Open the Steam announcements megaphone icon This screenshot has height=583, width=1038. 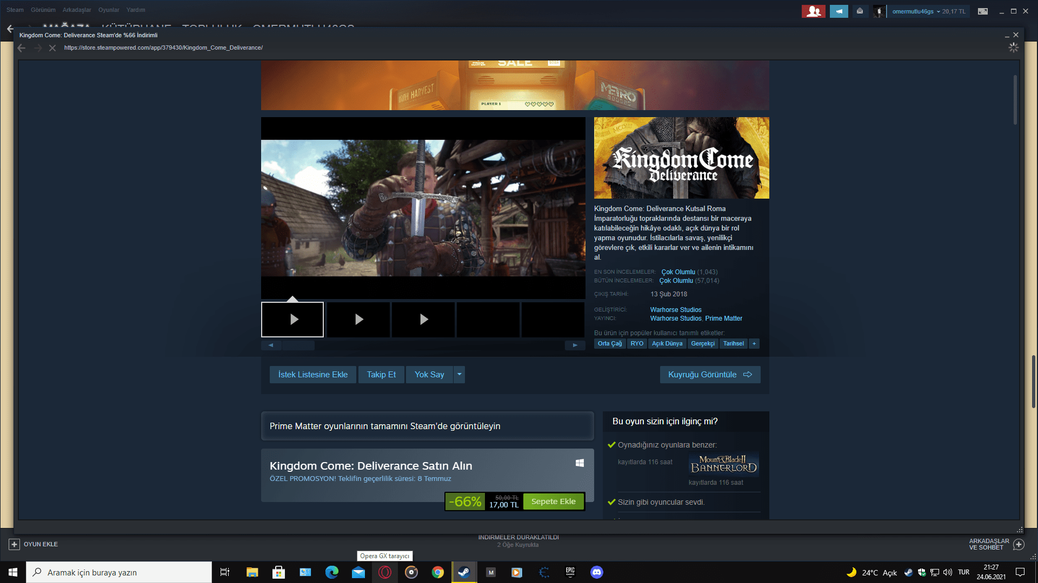pos(839,11)
